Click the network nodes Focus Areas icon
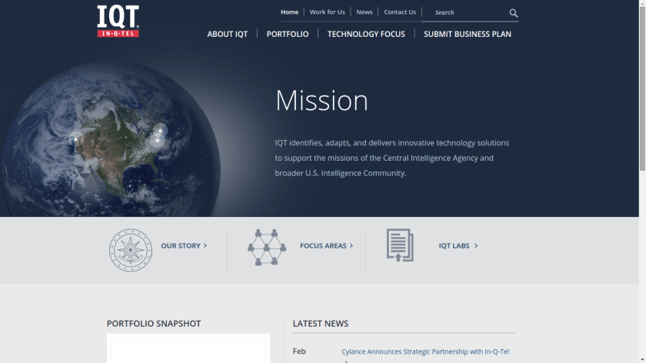 pyautogui.click(x=266, y=247)
